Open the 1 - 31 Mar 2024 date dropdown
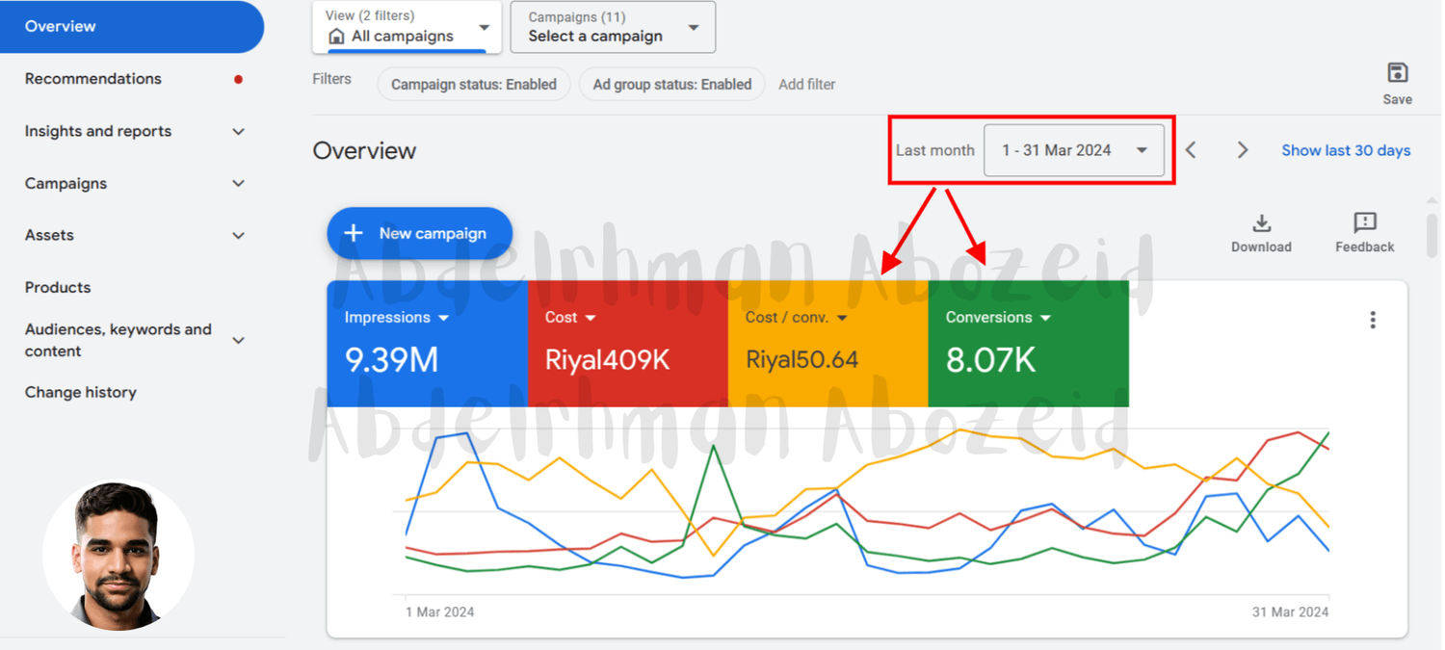This screenshot has width=1445, height=650. point(1073,150)
